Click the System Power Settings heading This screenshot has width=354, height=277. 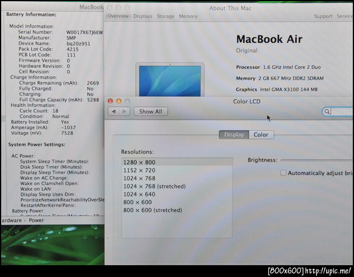(37, 144)
